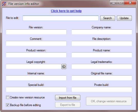Click the Update button

[124, 18]
